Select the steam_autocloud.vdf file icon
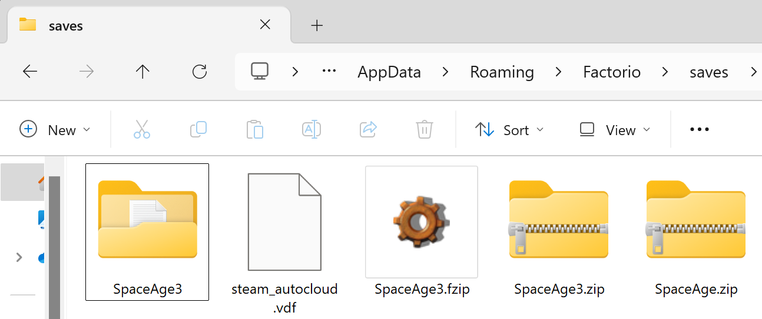The image size is (762, 319). pos(284,221)
